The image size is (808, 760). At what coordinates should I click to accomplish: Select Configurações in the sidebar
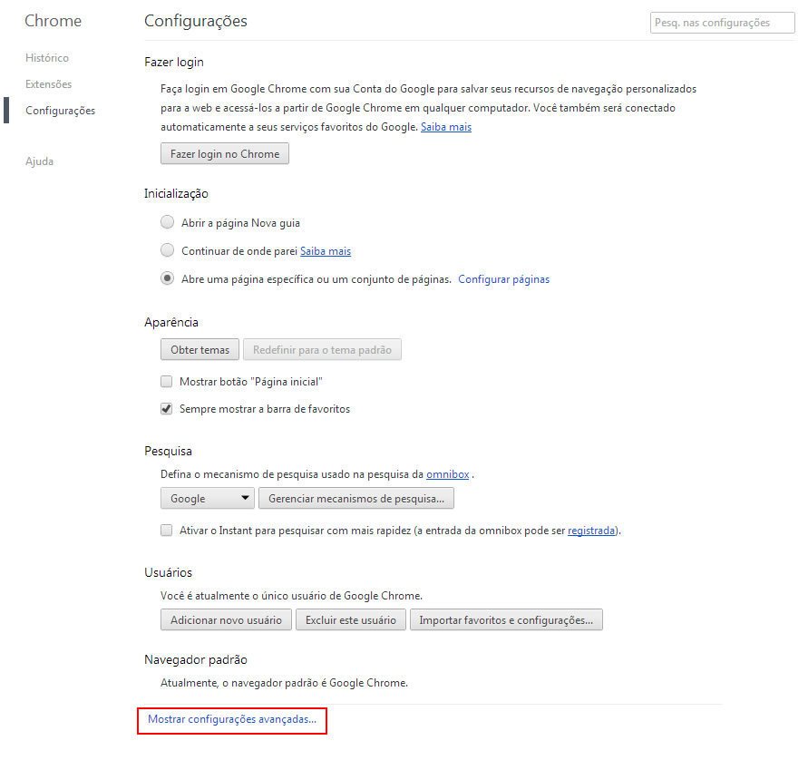coord(60,110)
